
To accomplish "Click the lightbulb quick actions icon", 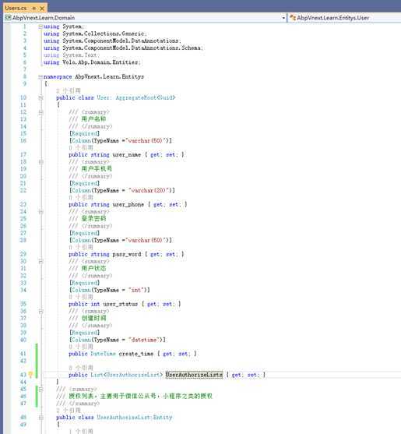I will pos(30,375).
